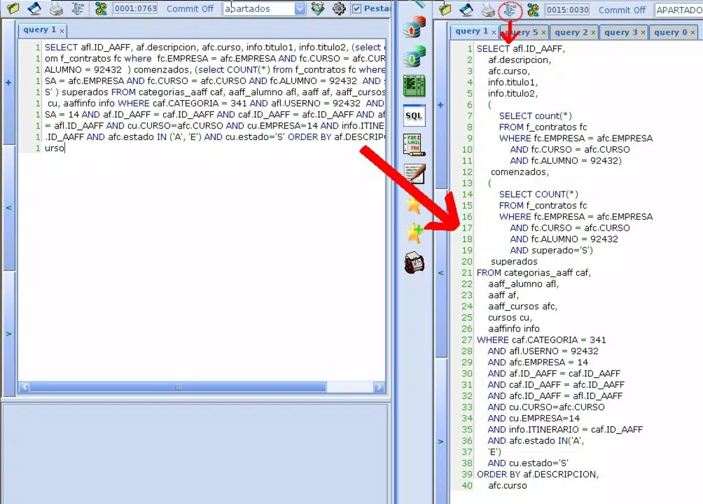Image resolution: width=703 pixels, height=504 pixels.
Task: Click format SQL icon in right window toolbar
Action: tap(510, 10)
